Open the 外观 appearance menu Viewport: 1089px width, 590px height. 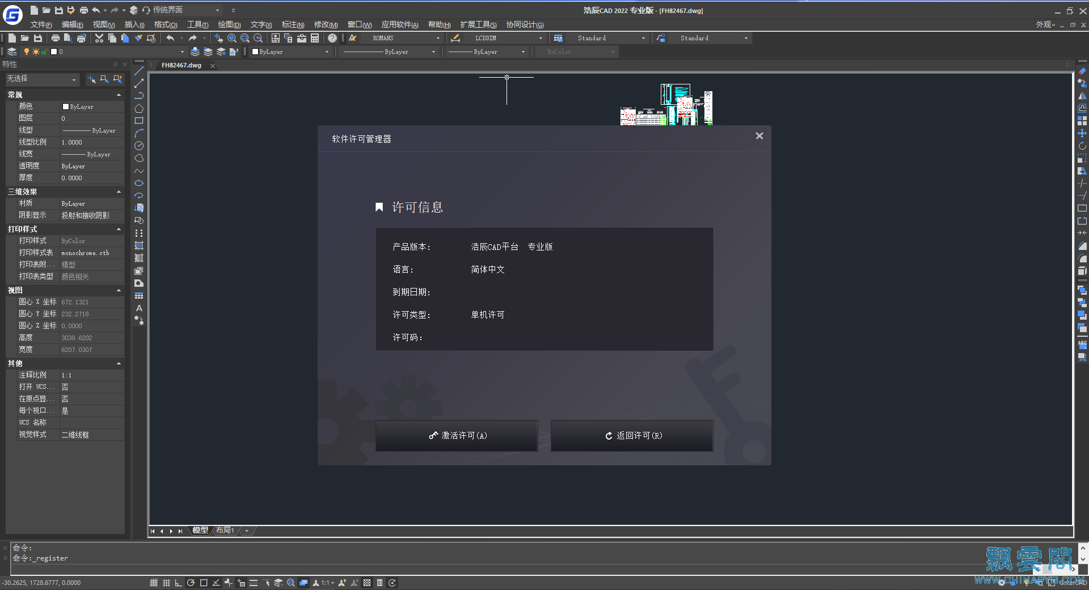(1045, 24)
